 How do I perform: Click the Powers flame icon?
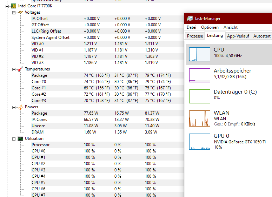click(20, 107)
